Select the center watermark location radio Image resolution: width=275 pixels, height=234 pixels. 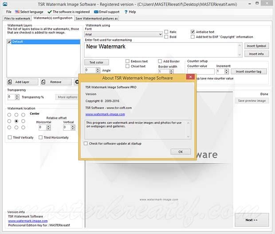16,121
